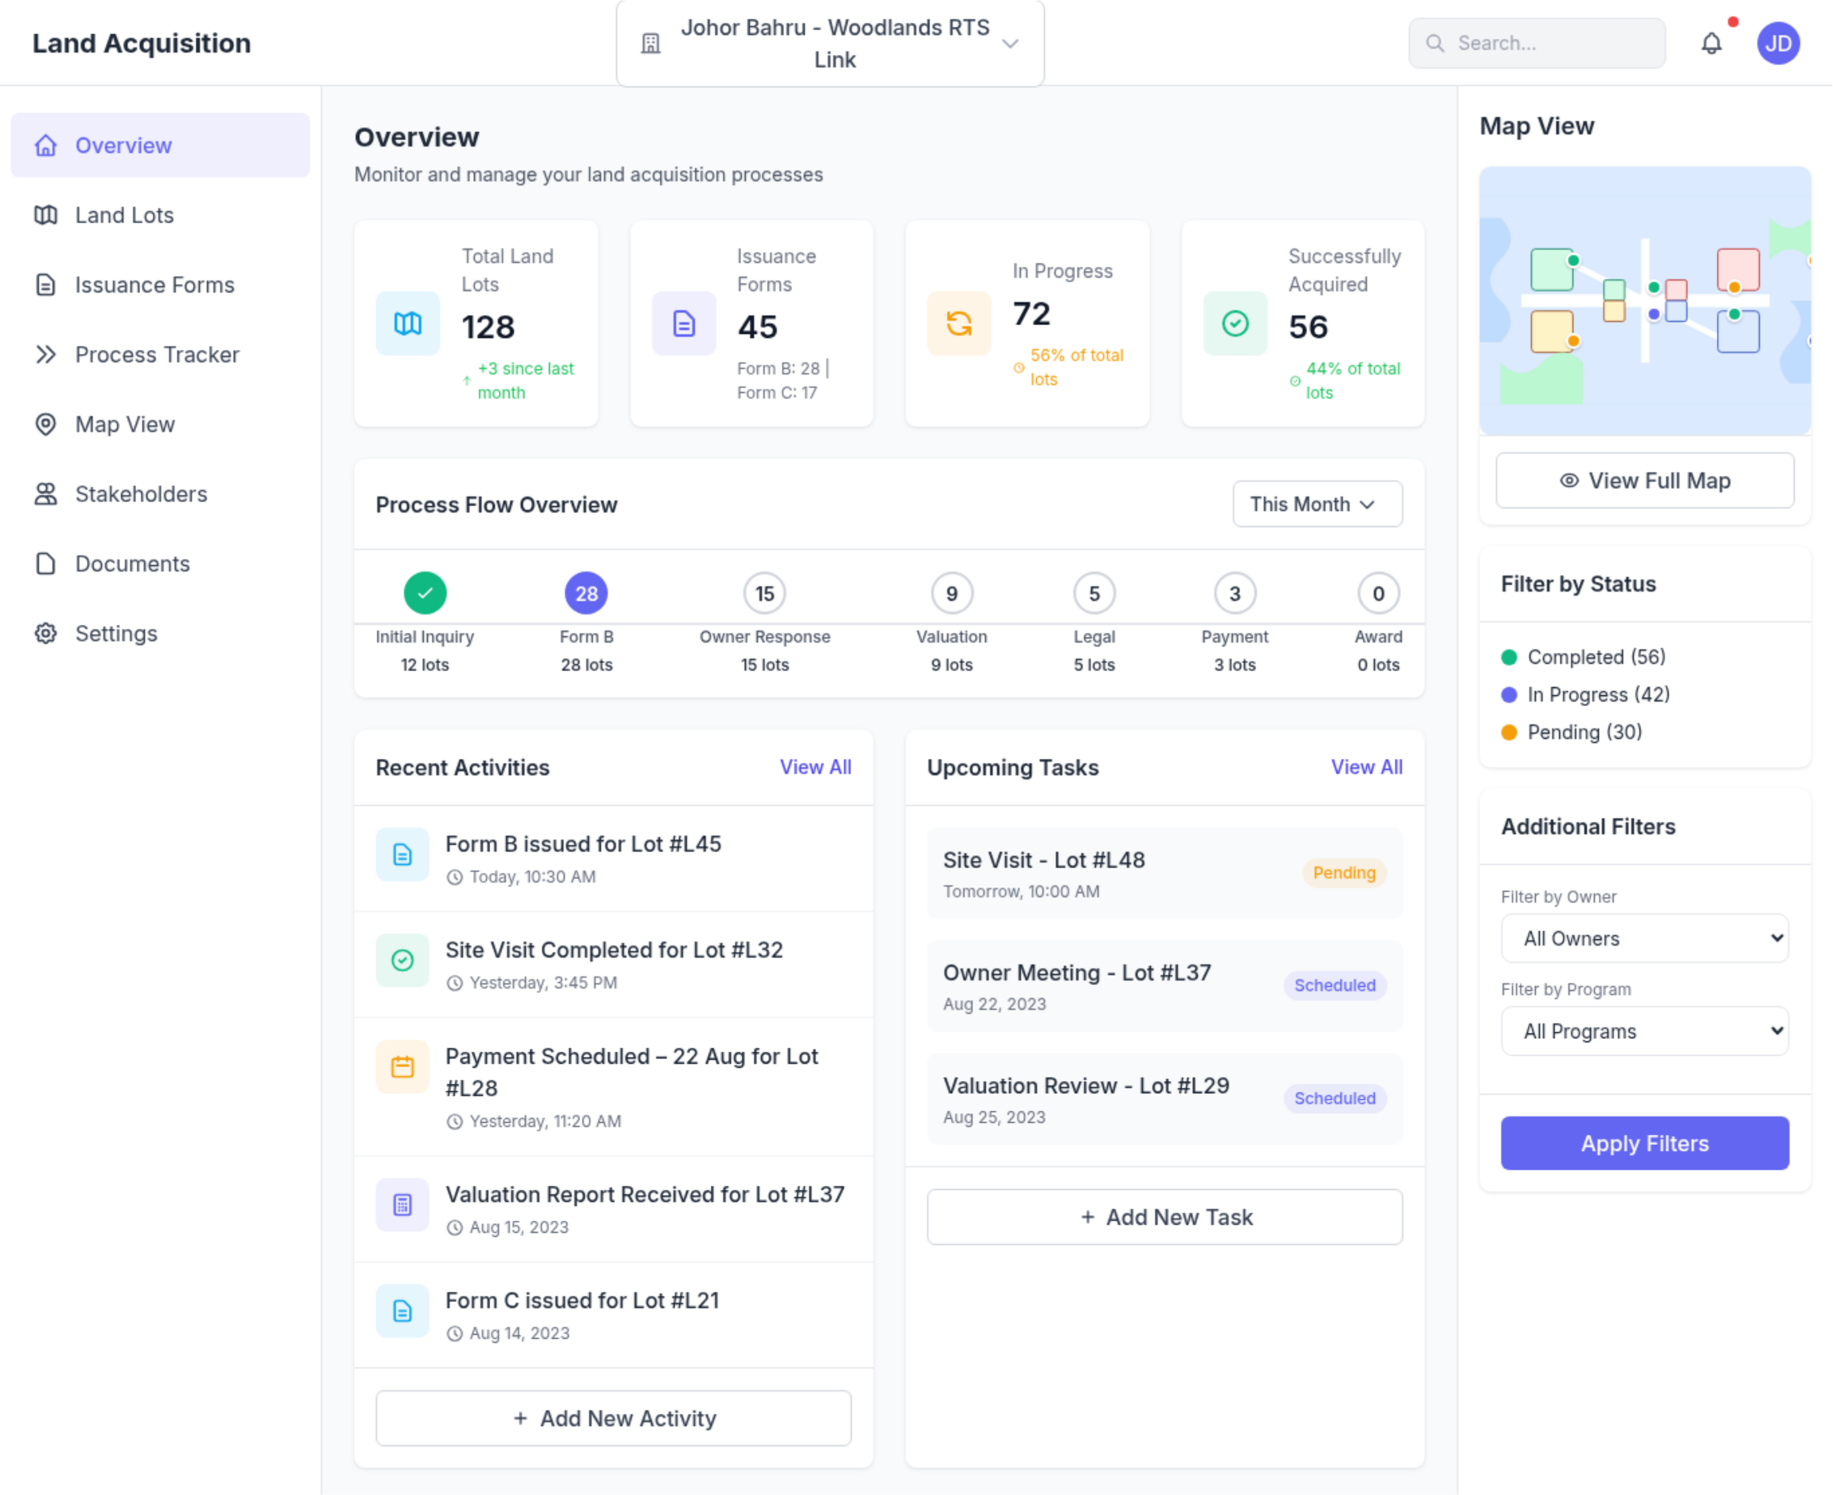1833x1495 pixels.
Task: Open the JD user avatar
Action: pyautogui.click(x=1778, y=43)
